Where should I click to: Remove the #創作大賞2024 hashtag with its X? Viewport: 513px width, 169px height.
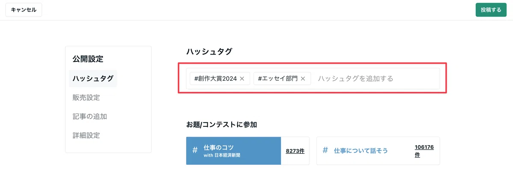tap(242, 79)
